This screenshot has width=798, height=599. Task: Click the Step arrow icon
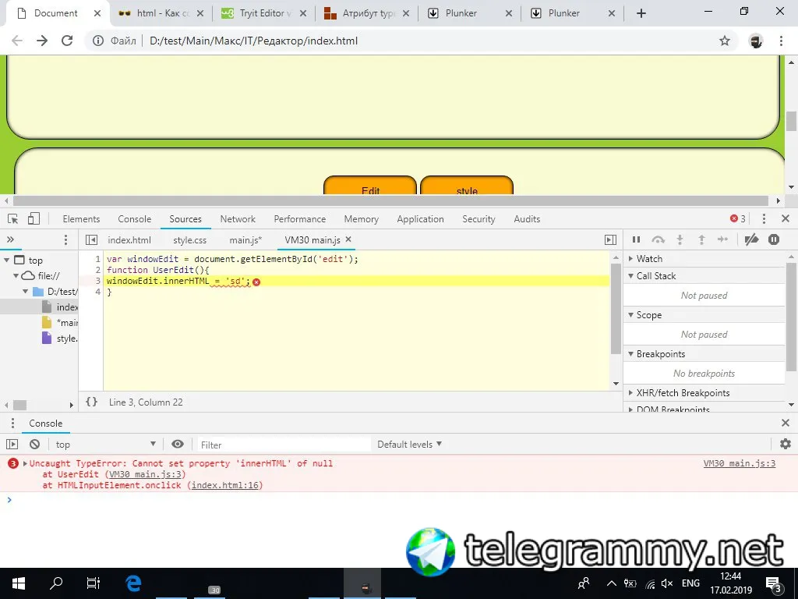(722, 239)
